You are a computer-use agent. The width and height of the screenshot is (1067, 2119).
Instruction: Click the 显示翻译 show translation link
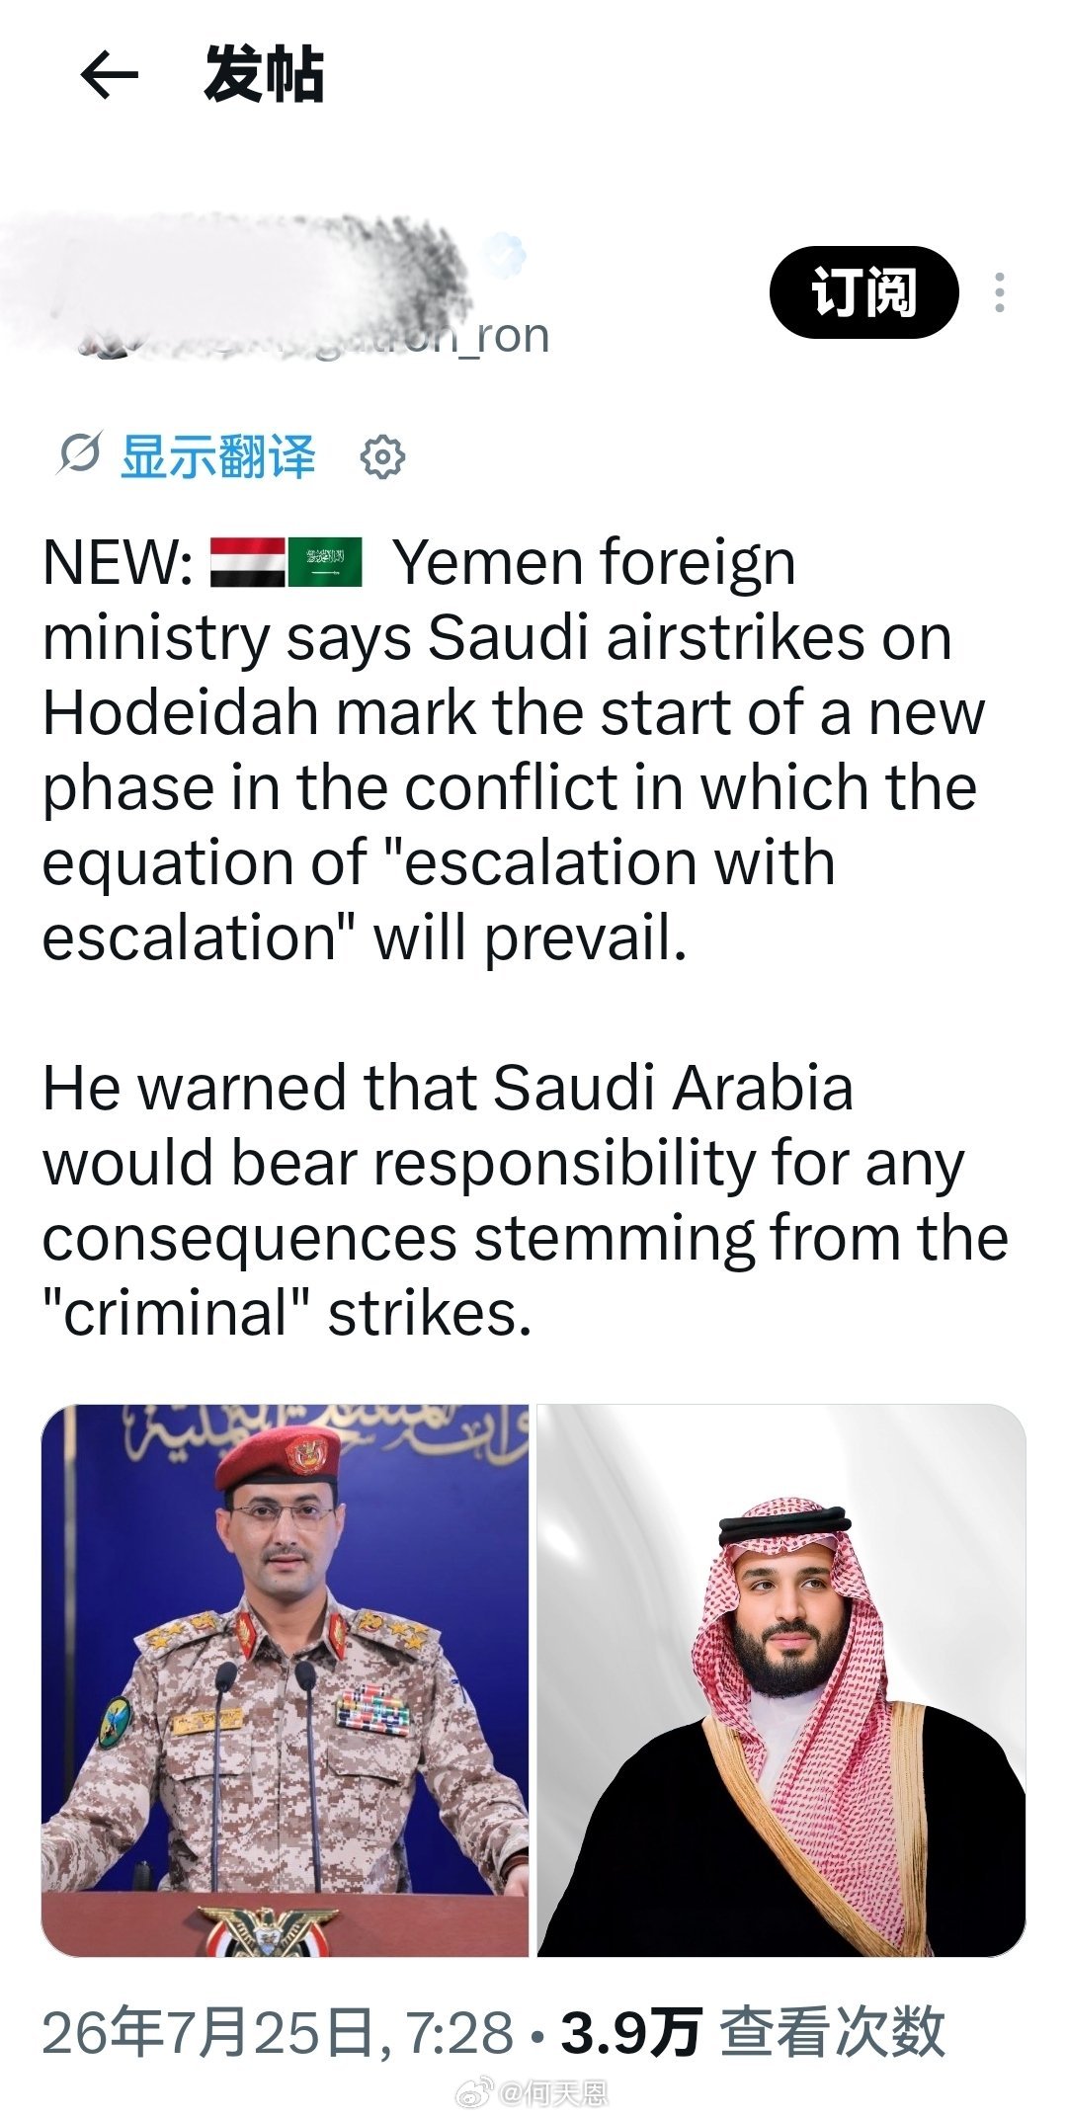tap(218, 456)
